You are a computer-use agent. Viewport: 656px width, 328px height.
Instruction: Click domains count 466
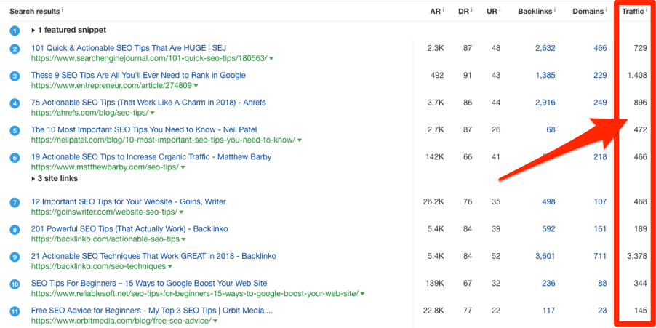pos(600,49)
